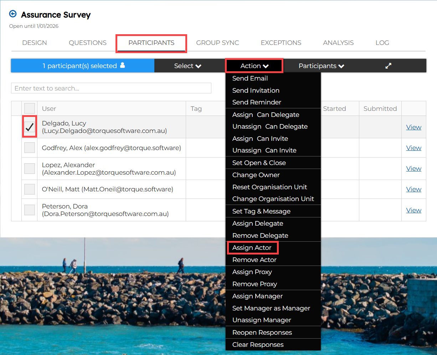Open View link for Lucy Delgado
Viewport: 437px width, 355px height.
point(413,127)
